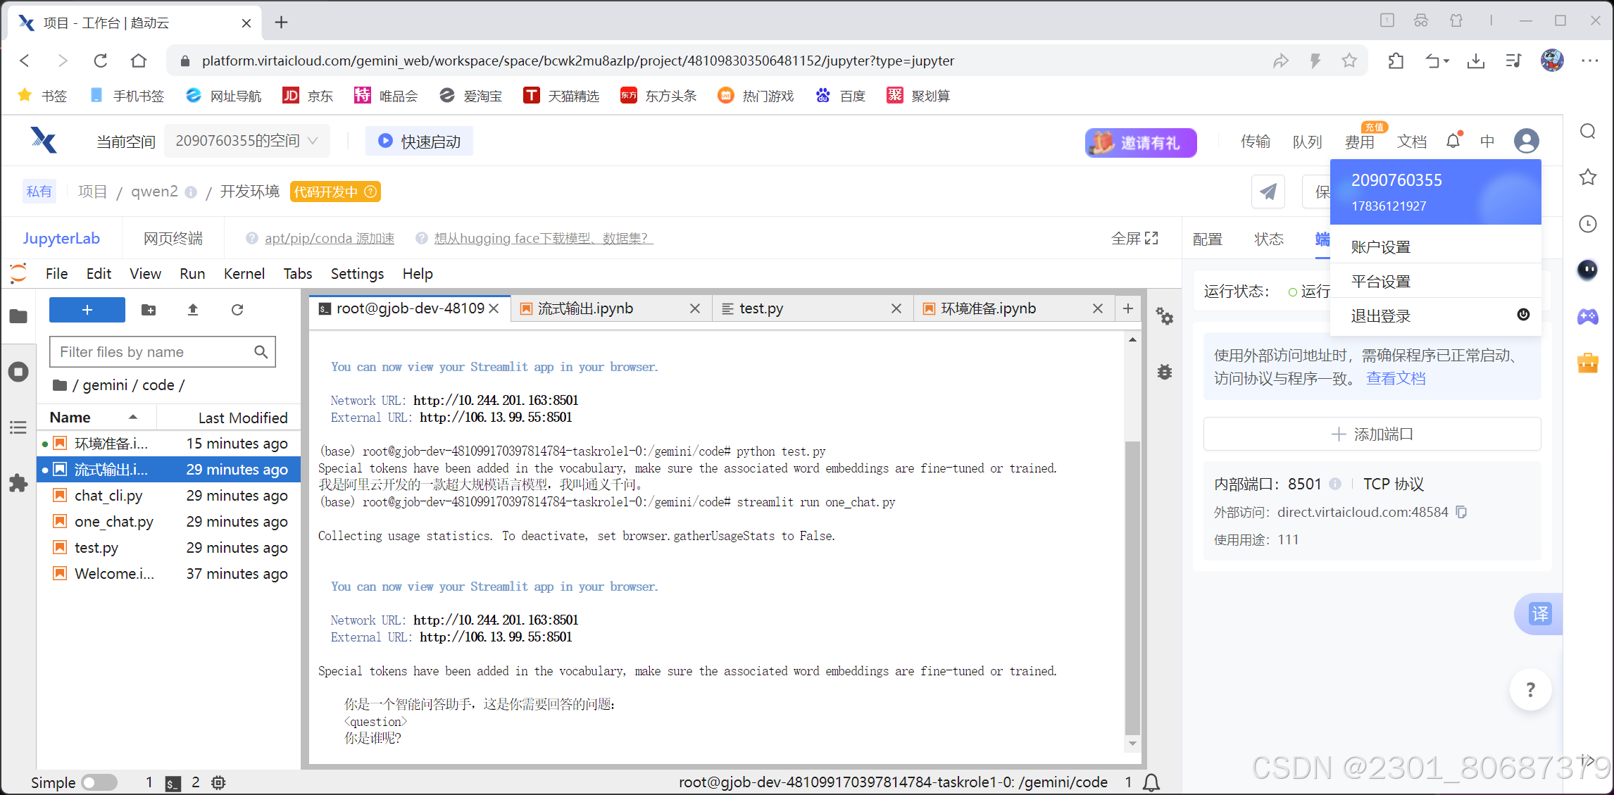1614x795 pixels.
Task: Switch to the test.py tab
Action: point(761,308)
